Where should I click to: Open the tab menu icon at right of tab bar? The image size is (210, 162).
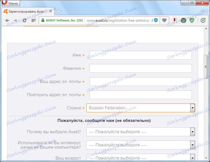point(203,11)
